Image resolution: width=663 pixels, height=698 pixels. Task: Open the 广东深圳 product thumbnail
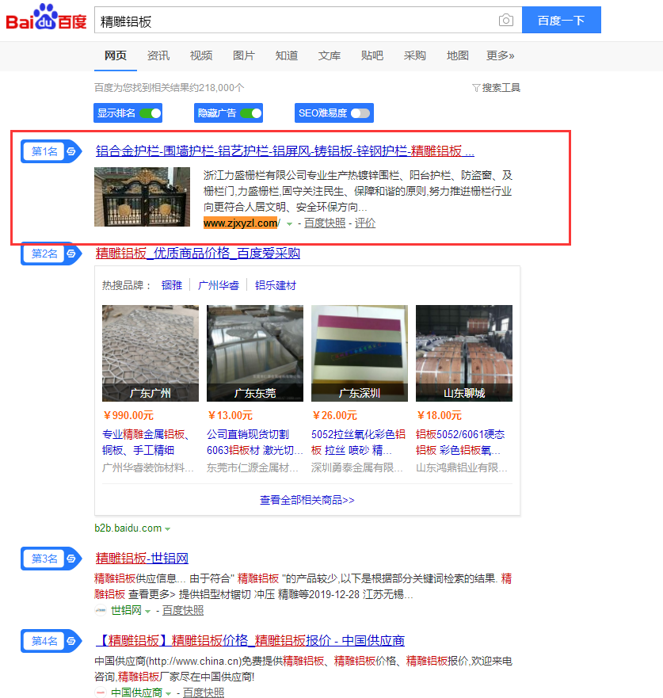[x=360, y=353]
